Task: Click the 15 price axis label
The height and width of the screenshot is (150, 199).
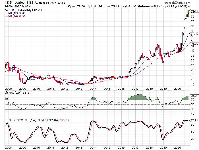Action: click(x=192, y=75)
